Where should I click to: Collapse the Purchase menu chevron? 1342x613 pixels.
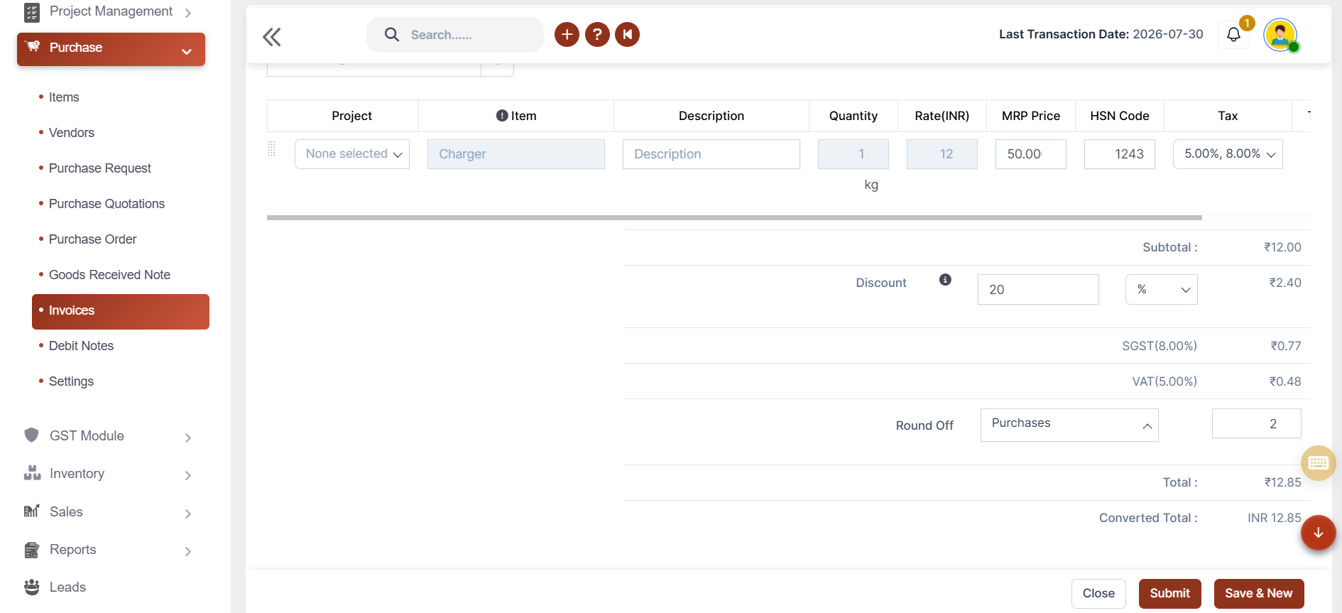(x=187, y=51)
